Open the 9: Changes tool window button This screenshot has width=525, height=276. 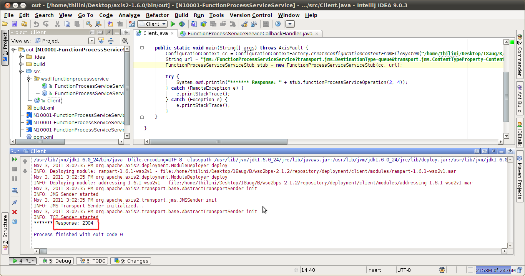131,261
